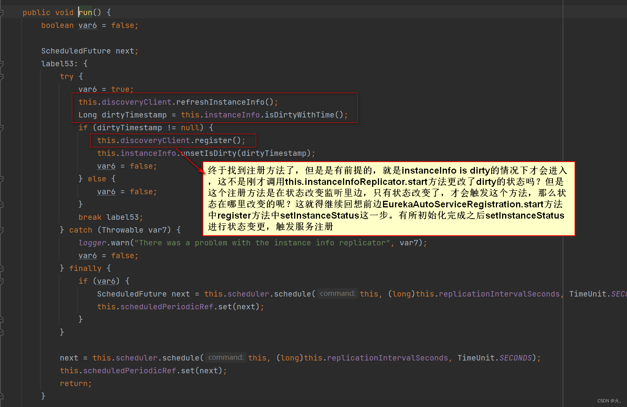Click var6 inside the if (var6) condition
627x407 pixels.
[106, 281]
